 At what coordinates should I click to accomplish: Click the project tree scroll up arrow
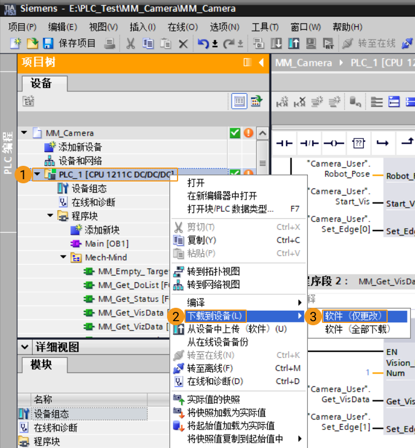tap(263, 133)
